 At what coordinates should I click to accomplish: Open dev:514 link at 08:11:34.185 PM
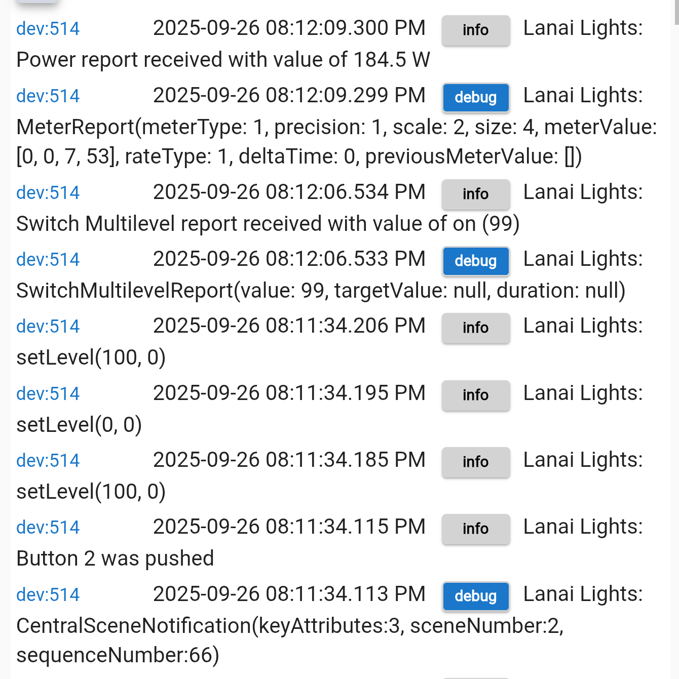pos(48,461)
